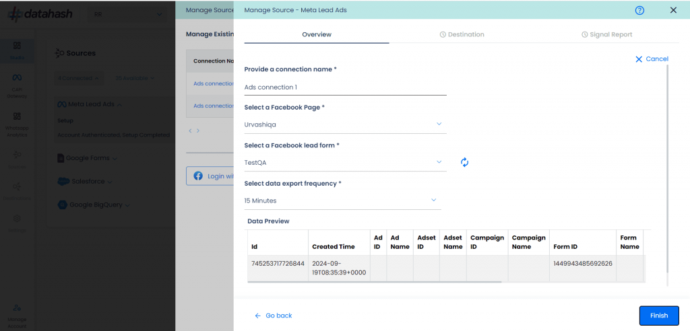Click the Adset Name column header

[x=453, y=242]
